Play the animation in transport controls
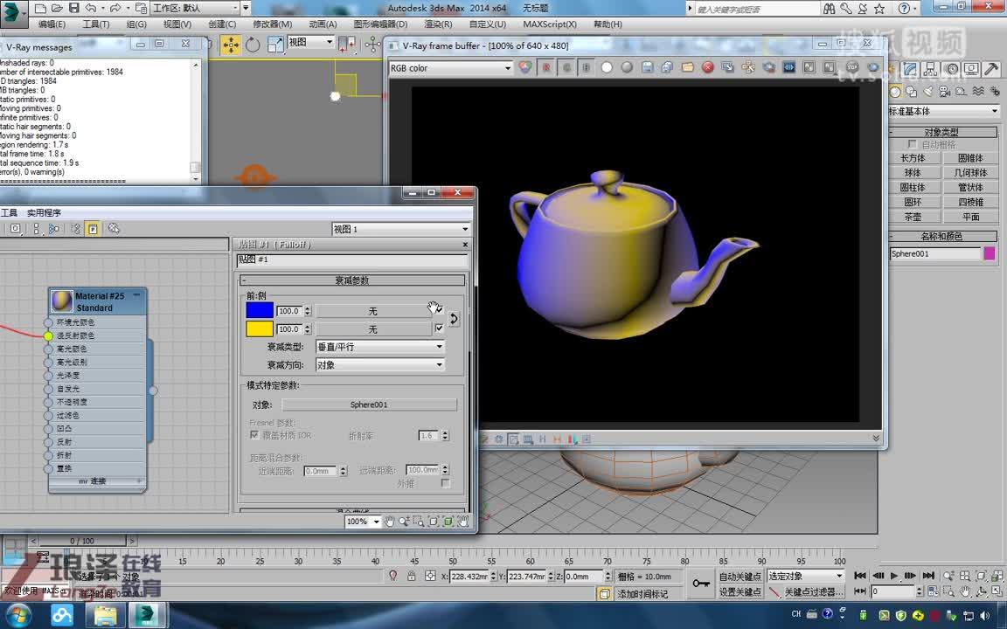The width and height of the screenshot is (1007, 629). [893, 576]
